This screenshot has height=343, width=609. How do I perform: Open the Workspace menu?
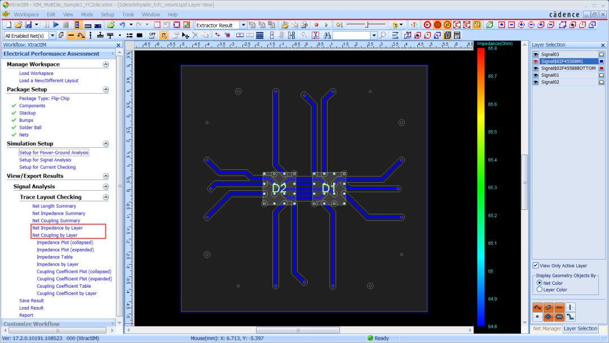tap(26, 14)
